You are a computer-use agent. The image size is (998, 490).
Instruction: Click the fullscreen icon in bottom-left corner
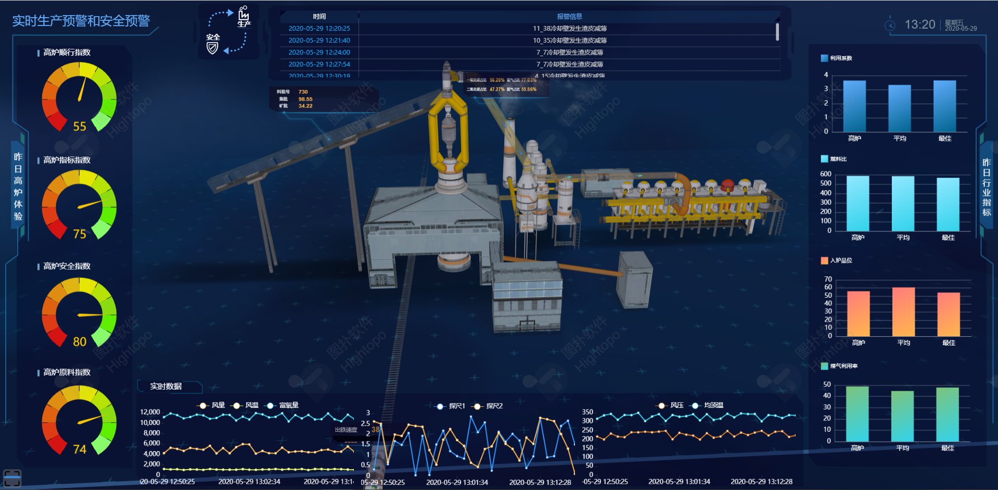pyautogui.click(x=12, y=478)
